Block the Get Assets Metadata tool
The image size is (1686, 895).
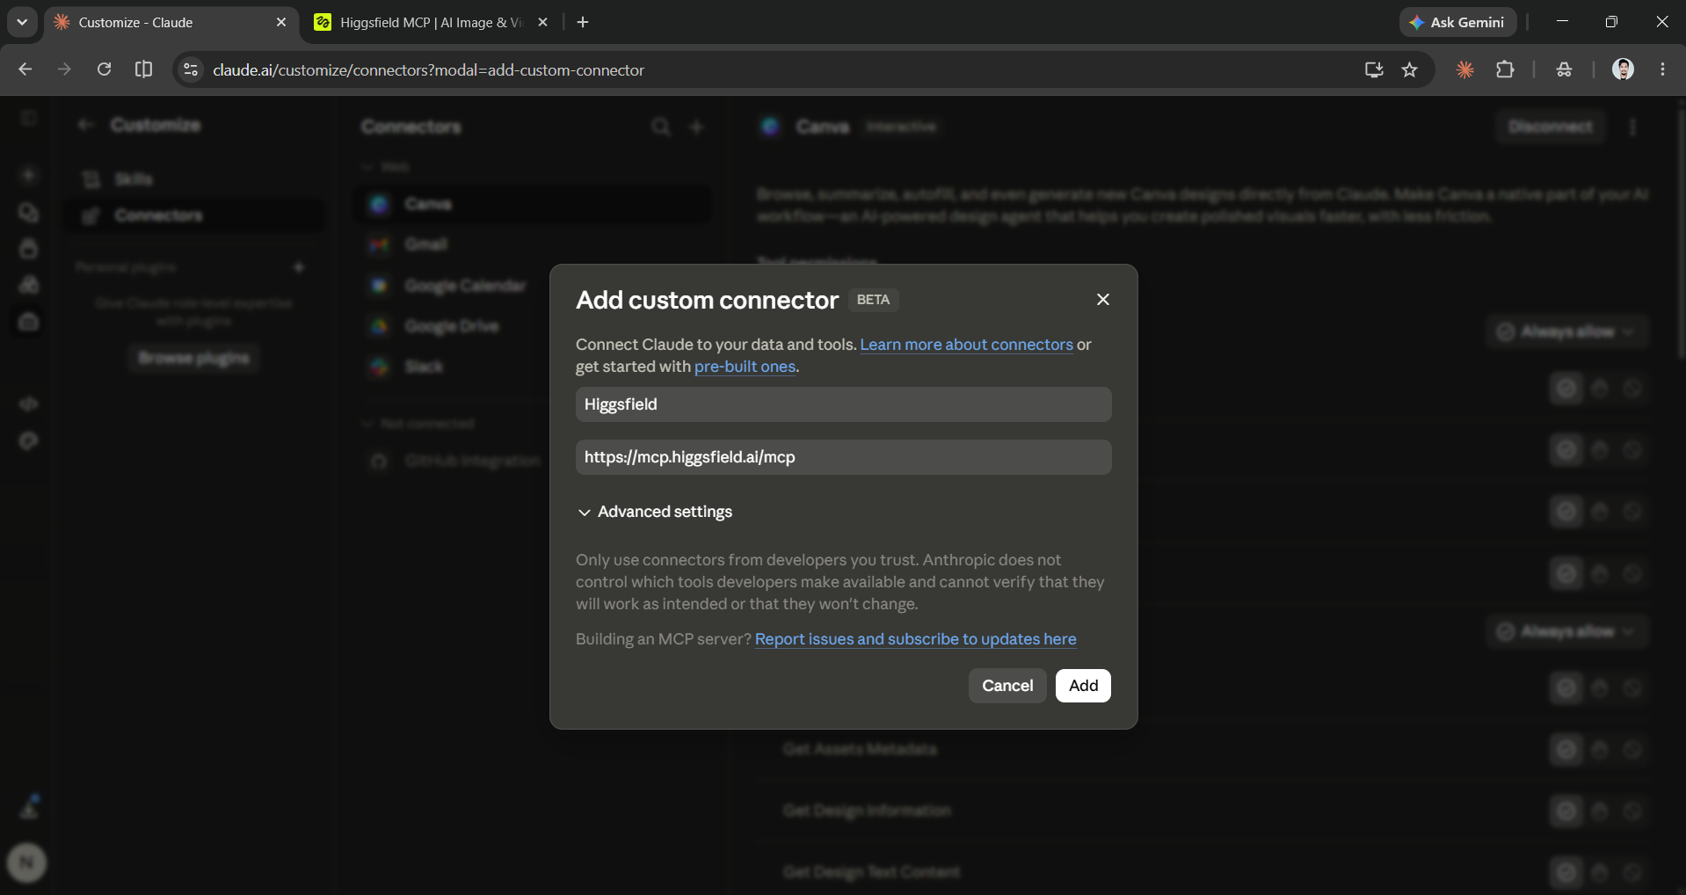[1631, 749]
